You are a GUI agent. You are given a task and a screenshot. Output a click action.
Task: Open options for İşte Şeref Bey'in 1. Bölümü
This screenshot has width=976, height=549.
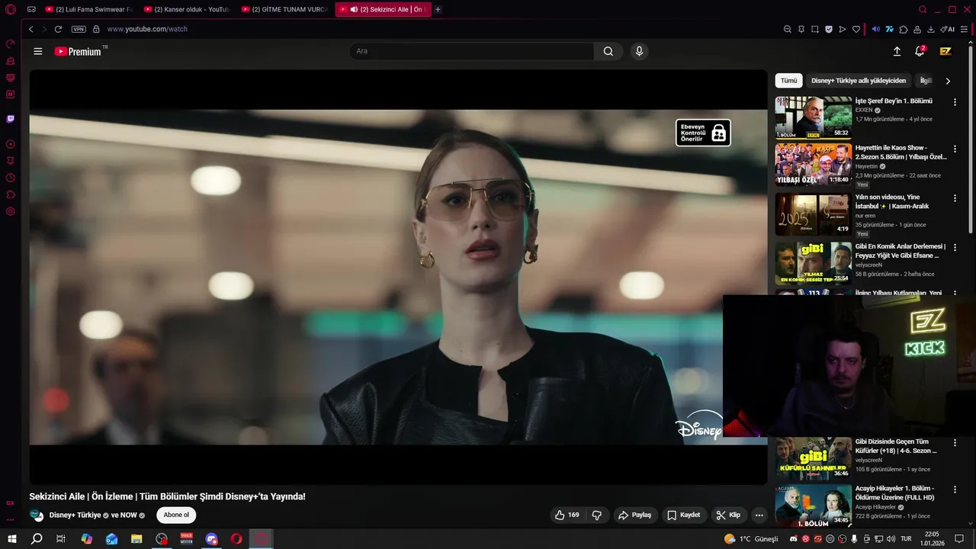[955, 101]
